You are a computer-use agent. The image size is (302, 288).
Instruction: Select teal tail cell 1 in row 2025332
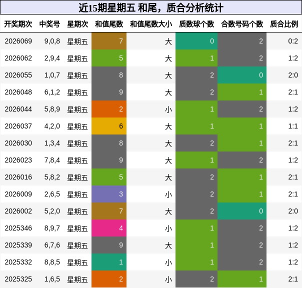pos(109,262)
